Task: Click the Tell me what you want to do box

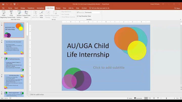Action: pyautogui.click(x=99, y=8)
